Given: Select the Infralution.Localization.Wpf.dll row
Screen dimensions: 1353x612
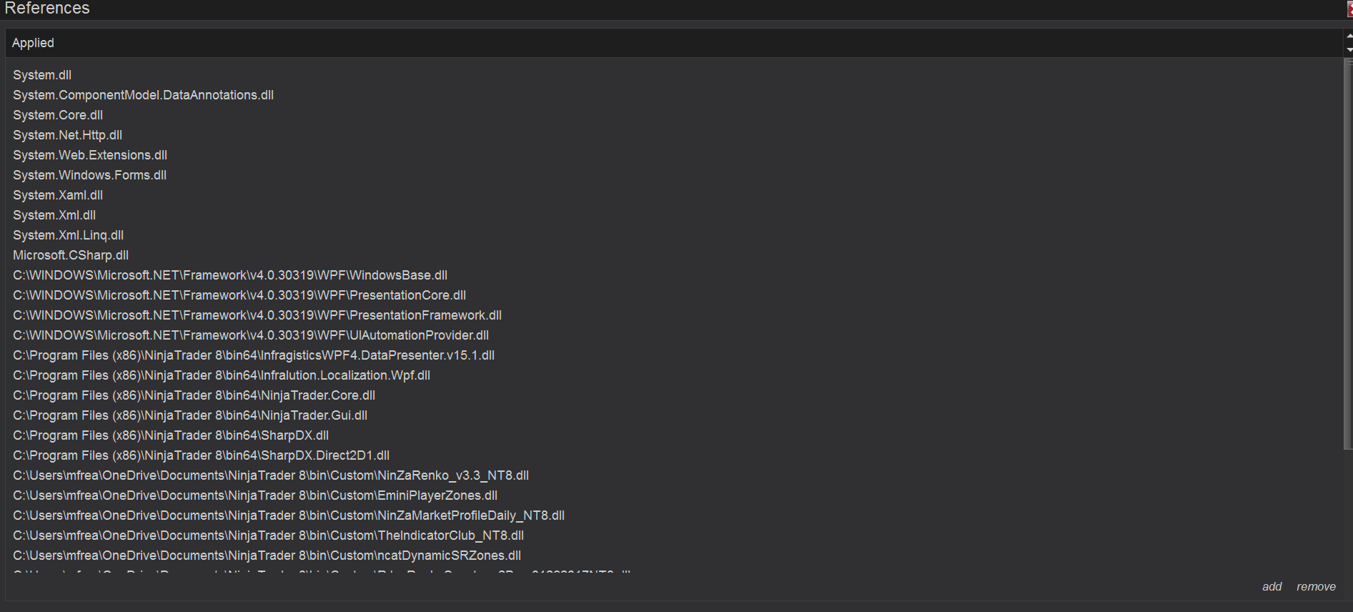Looking at the screenshot, I should [x=222, y=375].
